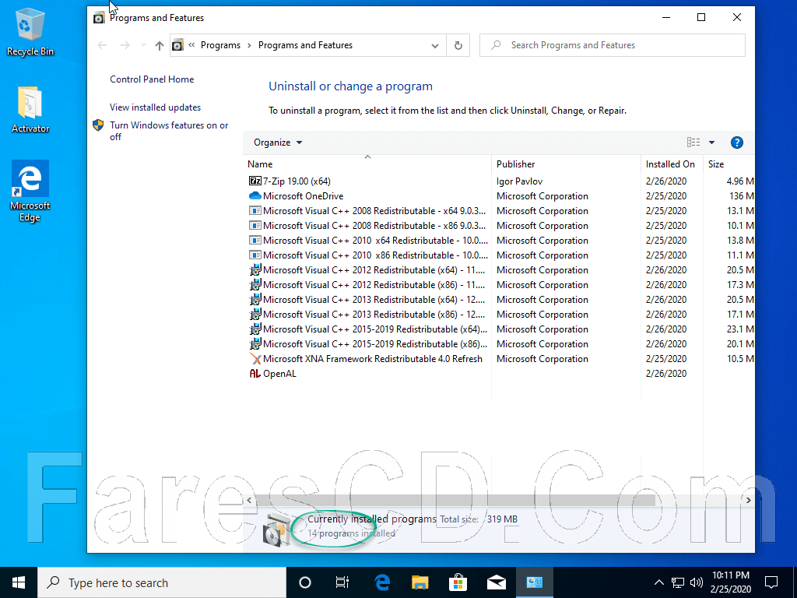Image resolution: width=797 pixels, height=598 pixels.
Task: Click the breadcrumb double chevron
Action: (x=191, y=44)
